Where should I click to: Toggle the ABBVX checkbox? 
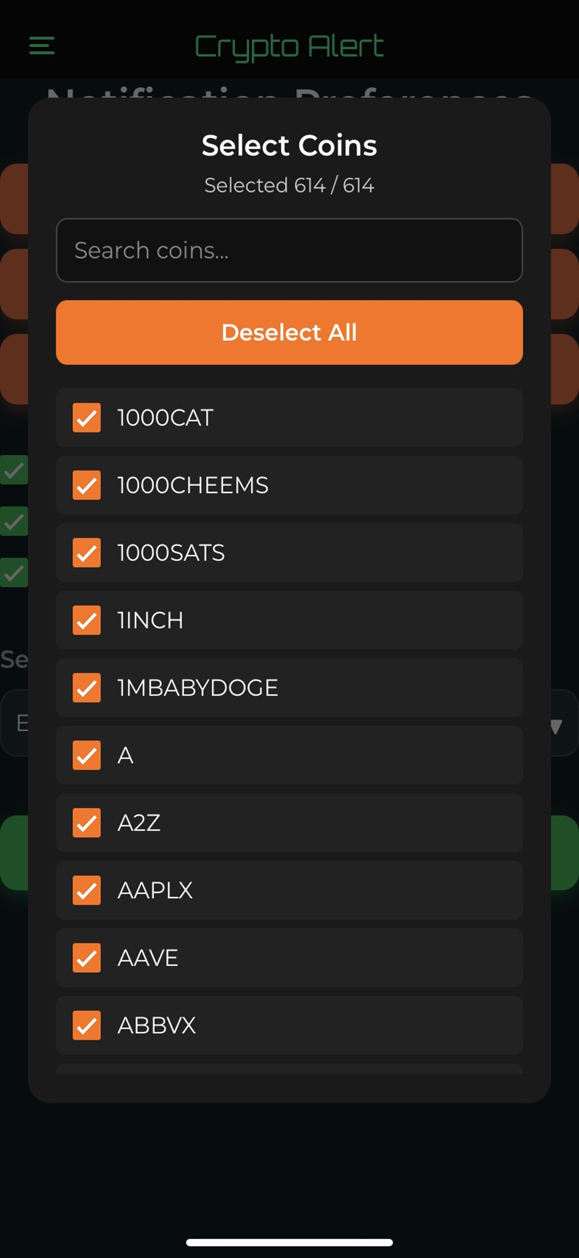coord(86,1026)
